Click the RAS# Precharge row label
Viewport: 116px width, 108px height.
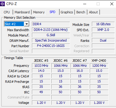17,82
